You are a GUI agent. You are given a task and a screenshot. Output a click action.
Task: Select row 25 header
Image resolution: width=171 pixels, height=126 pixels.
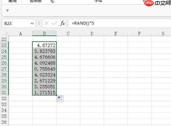click(4, 57)
